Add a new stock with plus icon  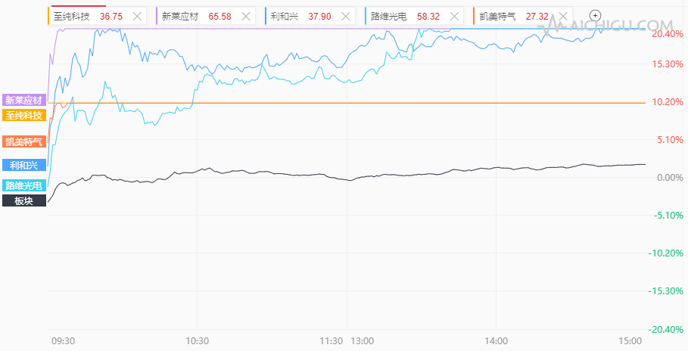pos(595,15)
